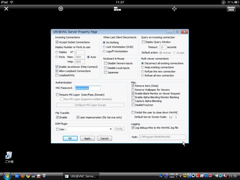
Task: Show hidden tray icons chevron
Action: pyautogui.click(x=180, y=176)
